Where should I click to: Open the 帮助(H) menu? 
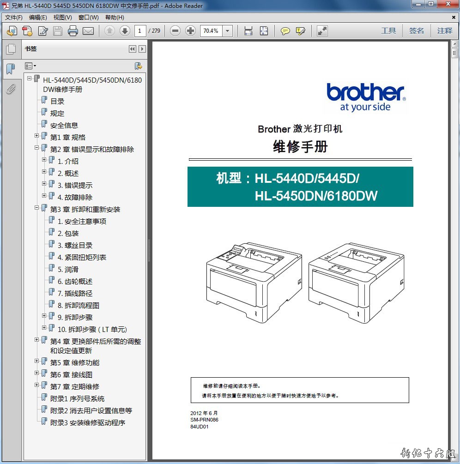[x=115, y=18]
